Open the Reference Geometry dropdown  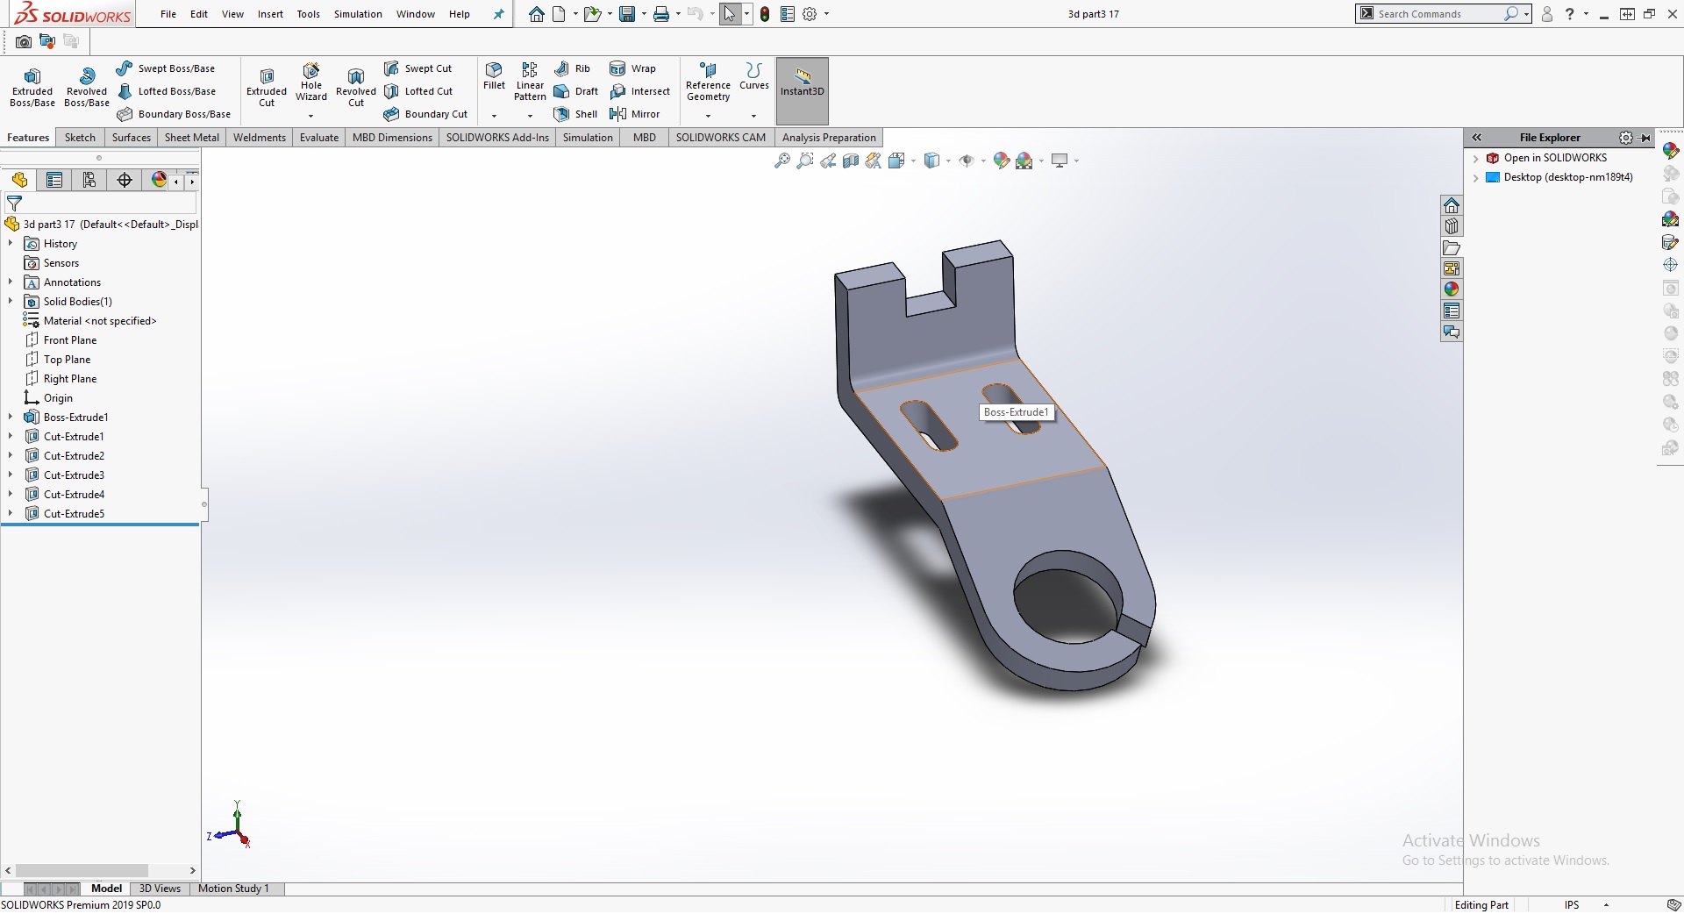point(708,116)
